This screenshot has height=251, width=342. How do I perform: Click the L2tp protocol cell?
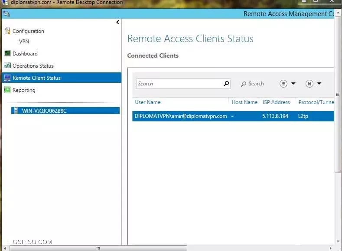303,116
